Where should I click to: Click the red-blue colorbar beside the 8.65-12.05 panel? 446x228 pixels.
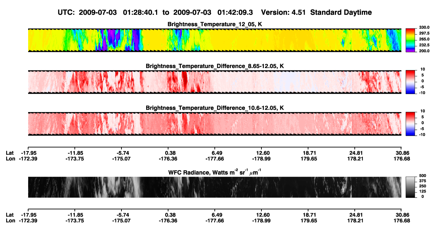click(411, 82)
